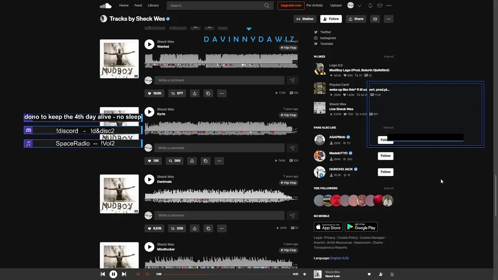
Task: View all 14 likes
Action: [388, 56]
